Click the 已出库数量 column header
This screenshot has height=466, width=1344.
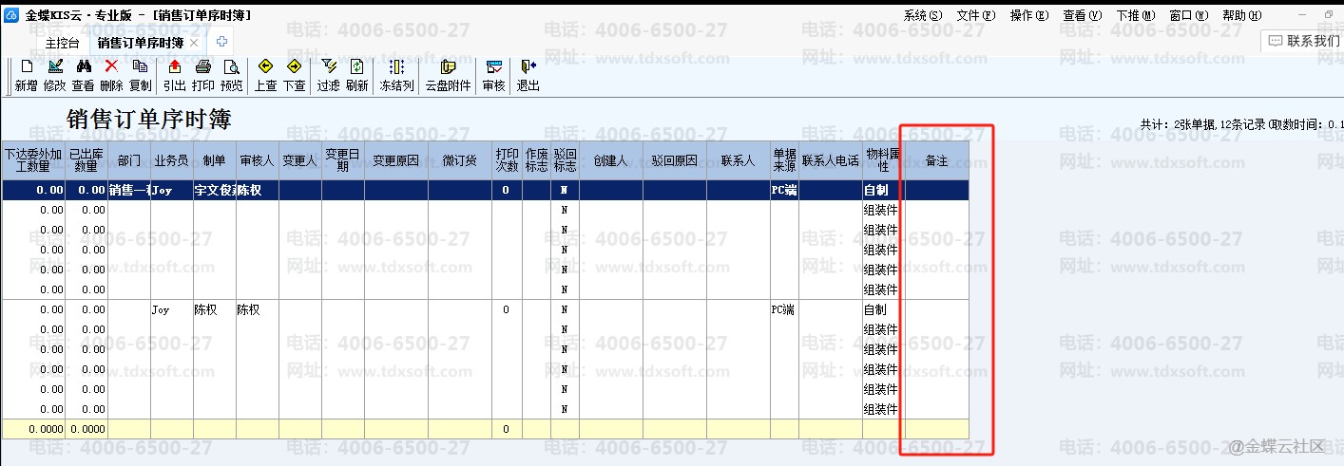pyautogui.click(x=86, y=161)
